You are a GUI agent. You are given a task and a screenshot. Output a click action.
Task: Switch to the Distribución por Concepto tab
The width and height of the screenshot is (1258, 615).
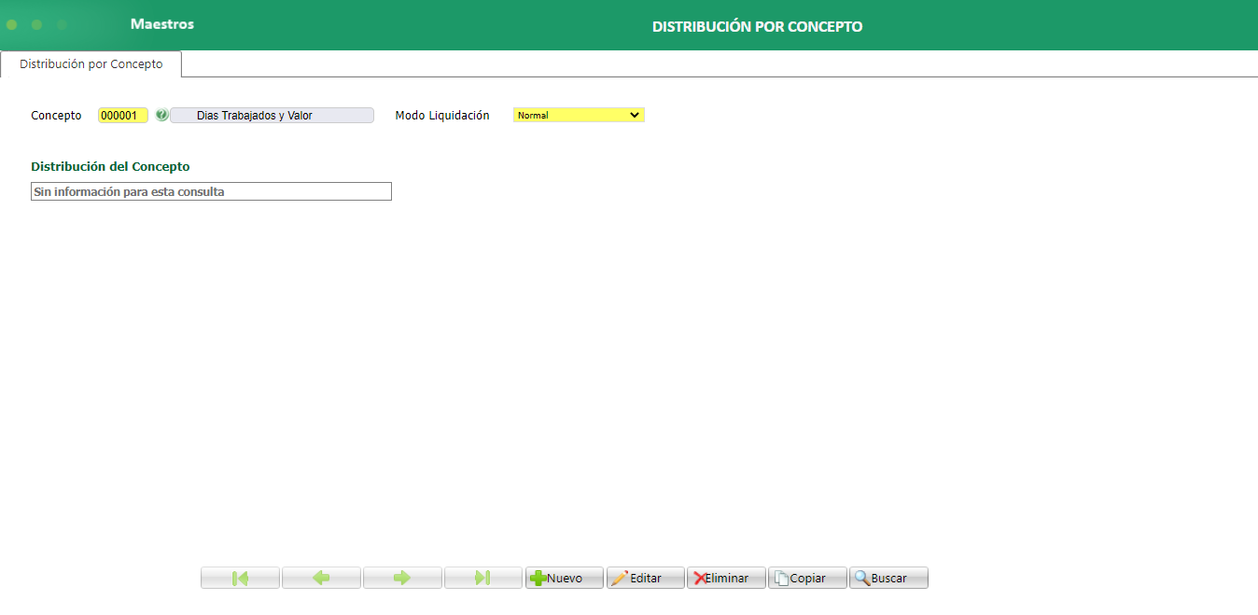tap(91, 64)
